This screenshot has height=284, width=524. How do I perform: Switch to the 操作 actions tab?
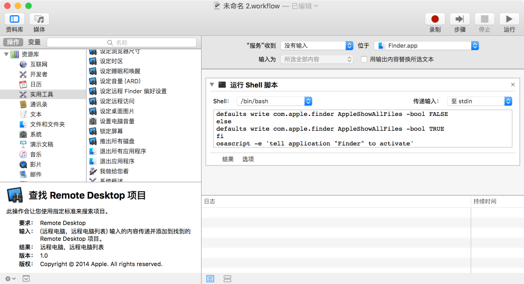pyautogui.click(x=13, y=42)
